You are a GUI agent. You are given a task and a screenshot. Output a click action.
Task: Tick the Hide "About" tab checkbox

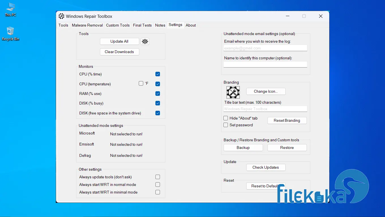[x=226, y=118]
